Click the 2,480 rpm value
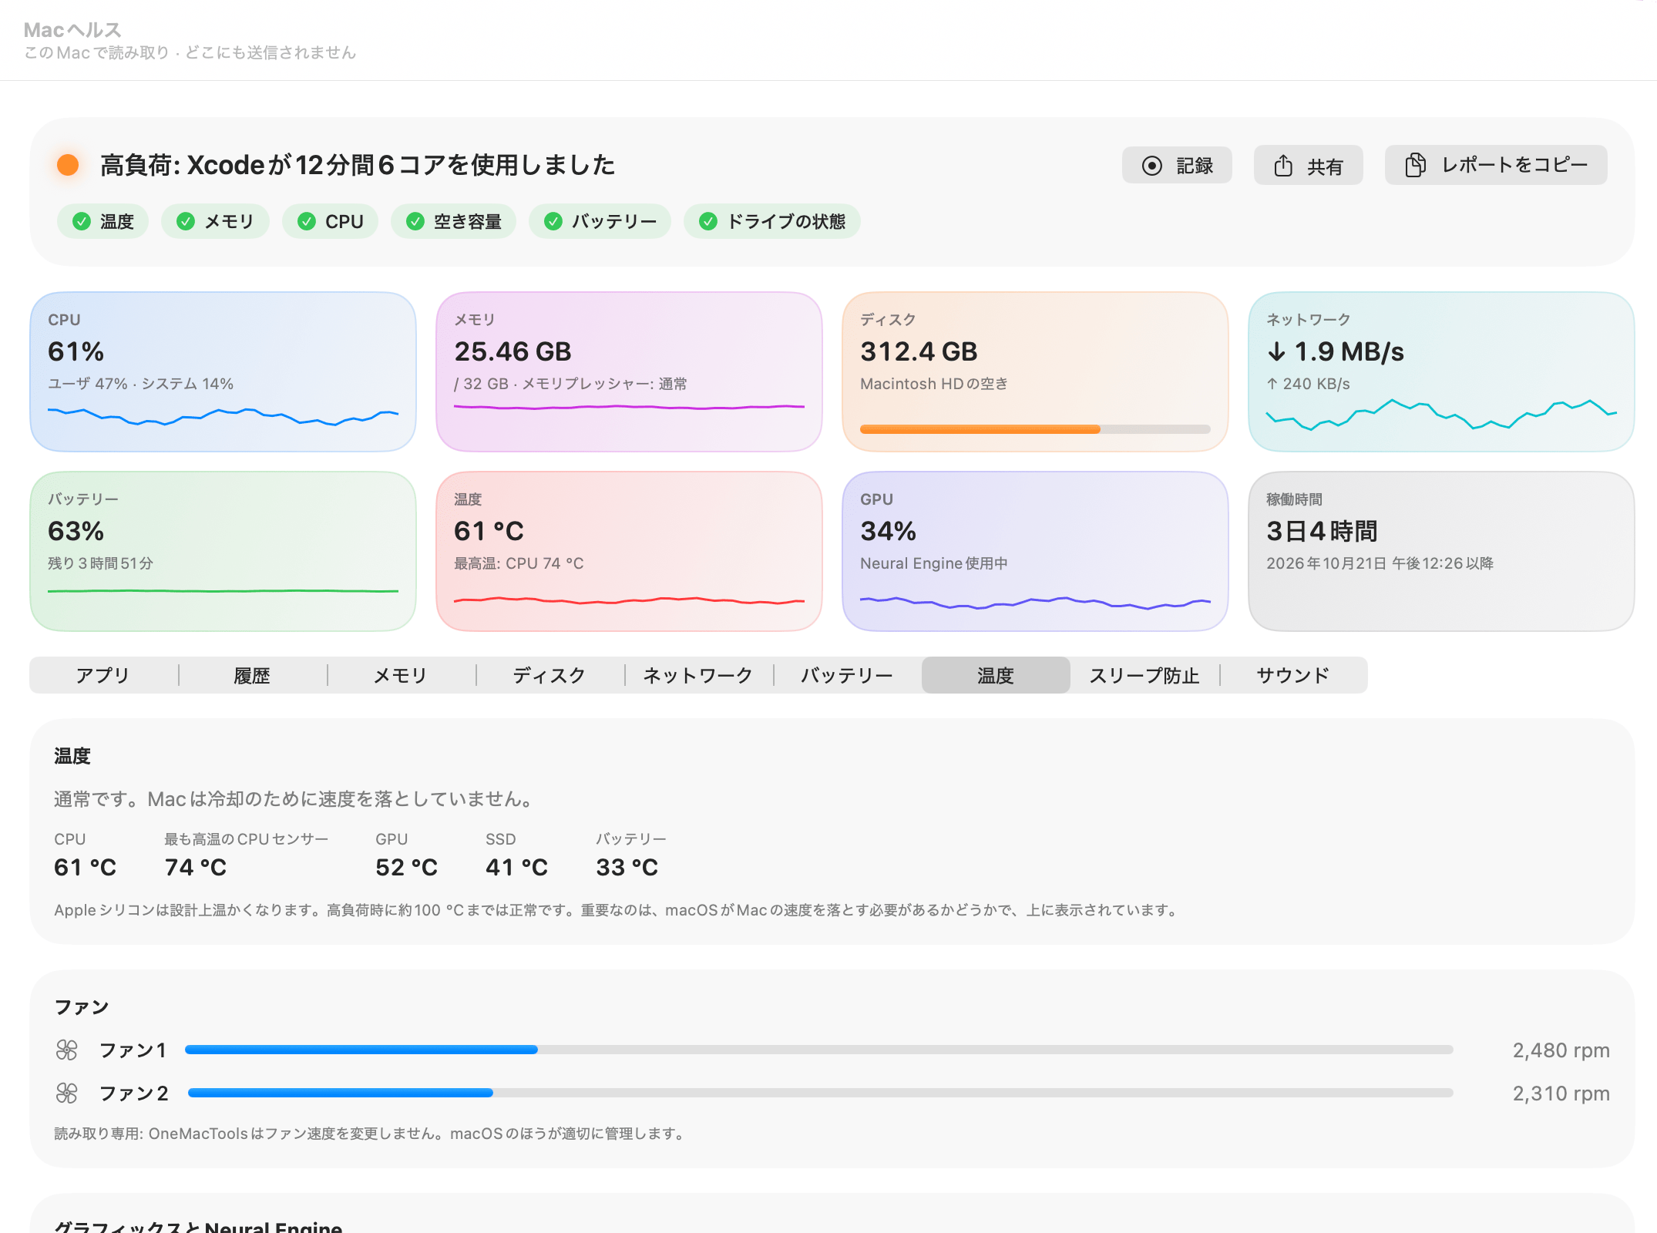The height and width of the screenshot is (1233, 1657). pos(1561,1050)
